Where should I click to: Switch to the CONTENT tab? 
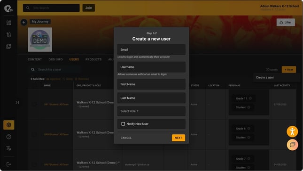(35, 59)
